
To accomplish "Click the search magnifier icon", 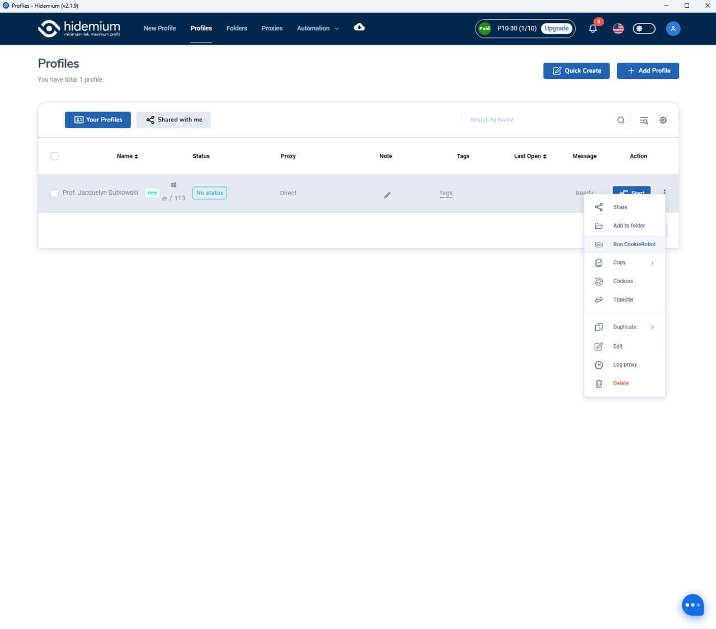I will tap(621, 120).
